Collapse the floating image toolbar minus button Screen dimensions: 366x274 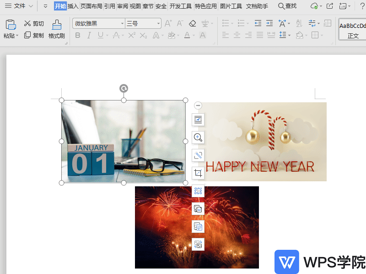[x=198, y=105]
